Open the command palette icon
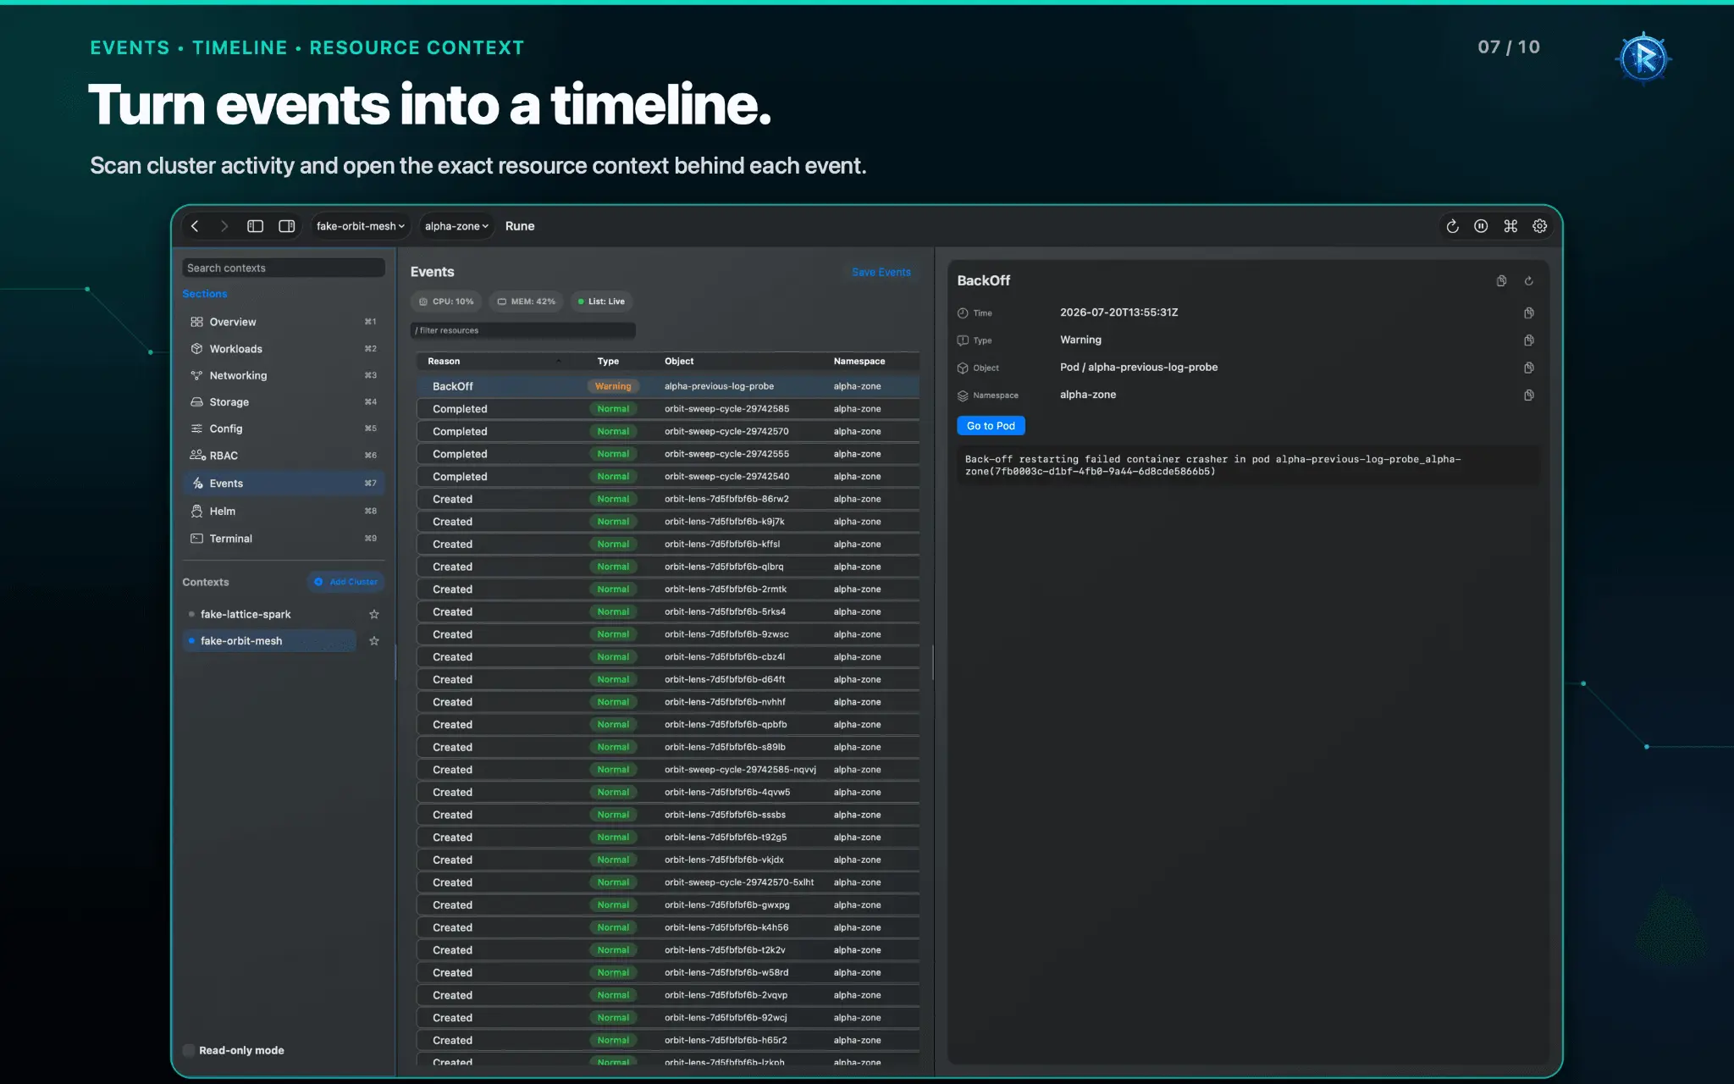Image resolution: width=1734 pixels, height=1084 pixels. (x=1510, y=226)
